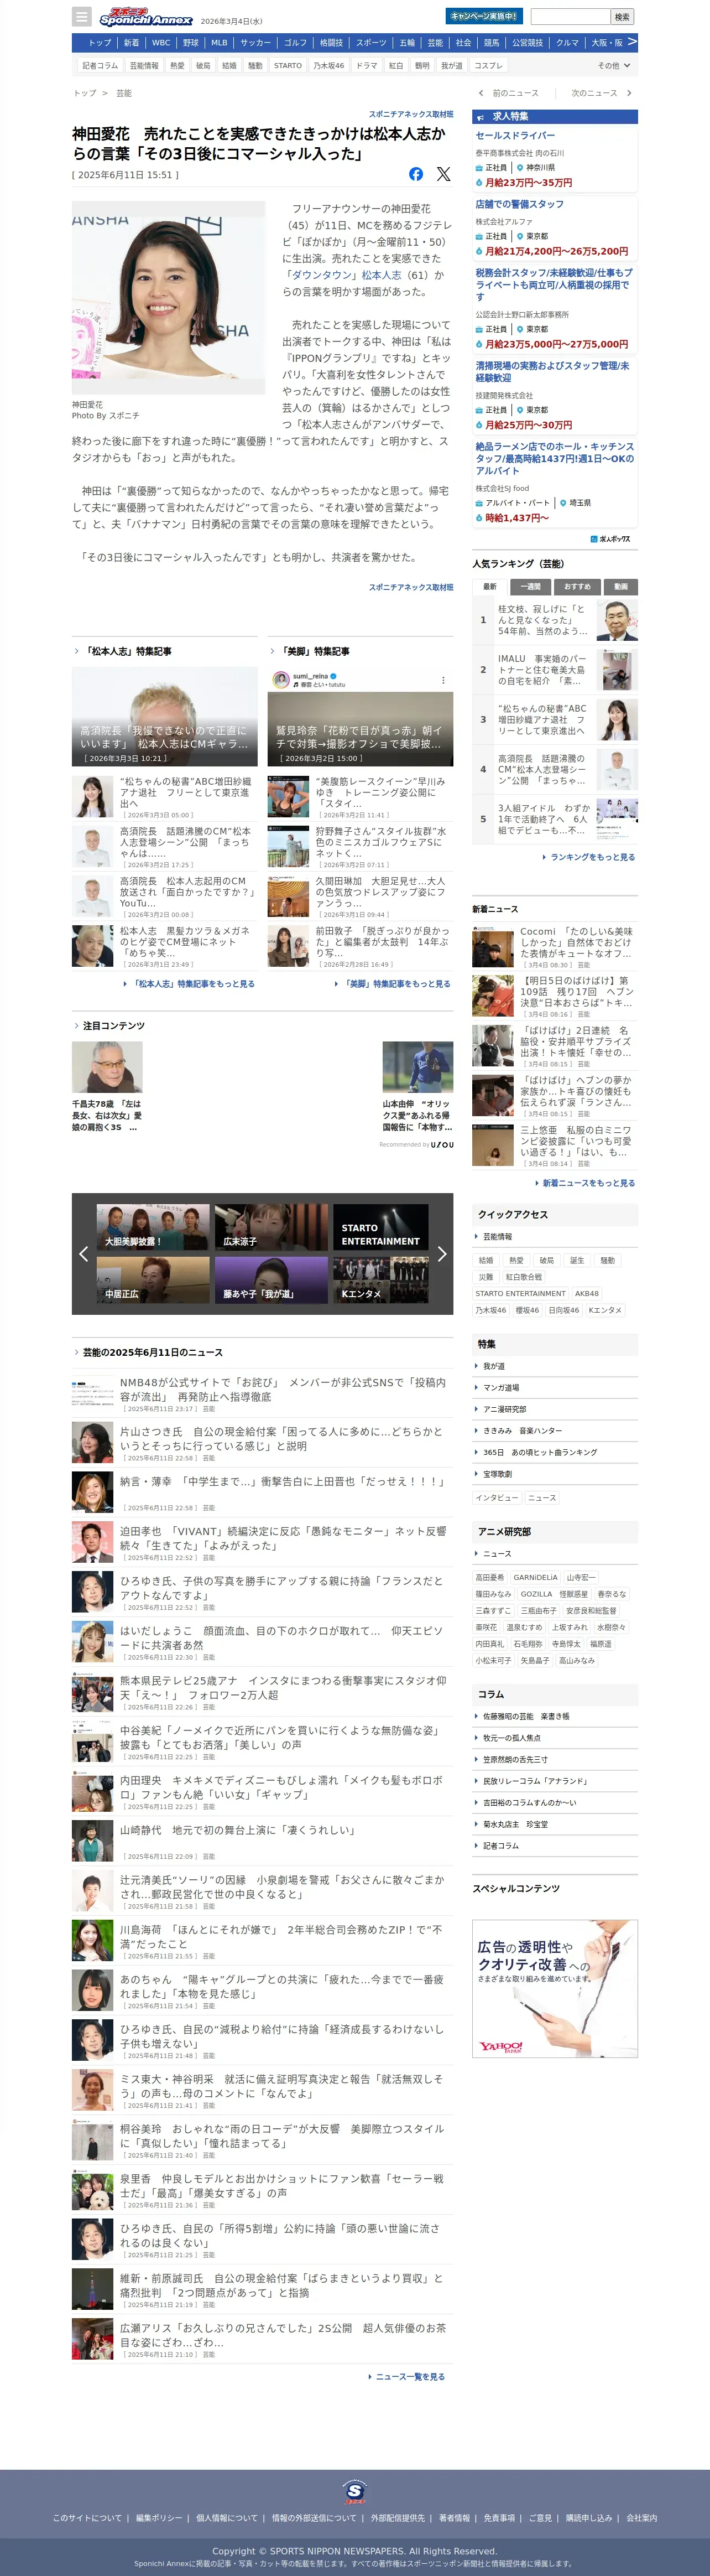The image size is (710, 2576).
Task: Open the WBC navigation tab
Action: (x=161, y=43)
